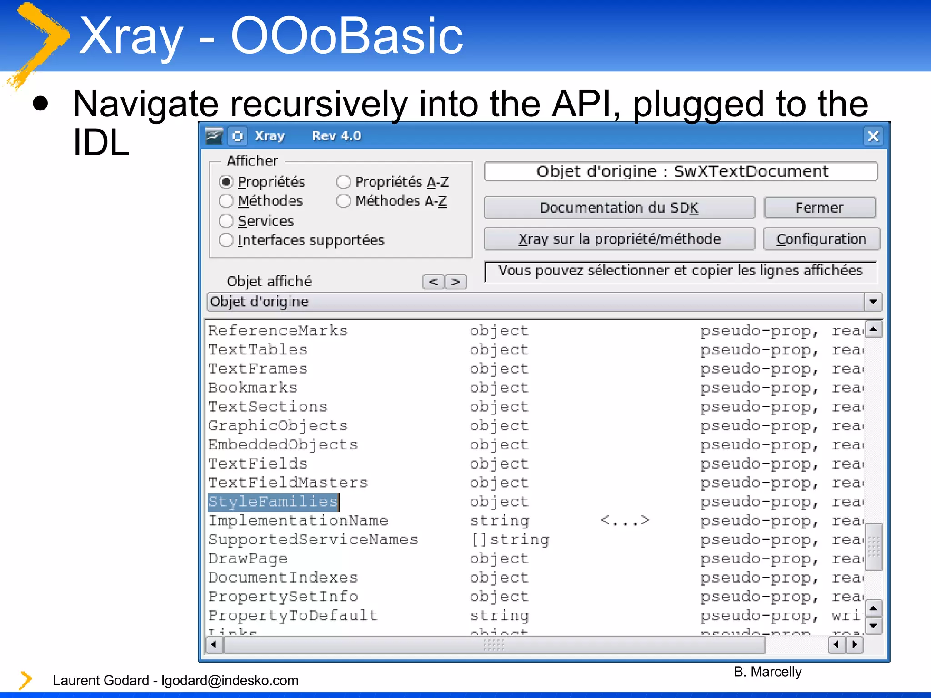Open the Configuration button

pyautogui.click(x=821, y=239)
